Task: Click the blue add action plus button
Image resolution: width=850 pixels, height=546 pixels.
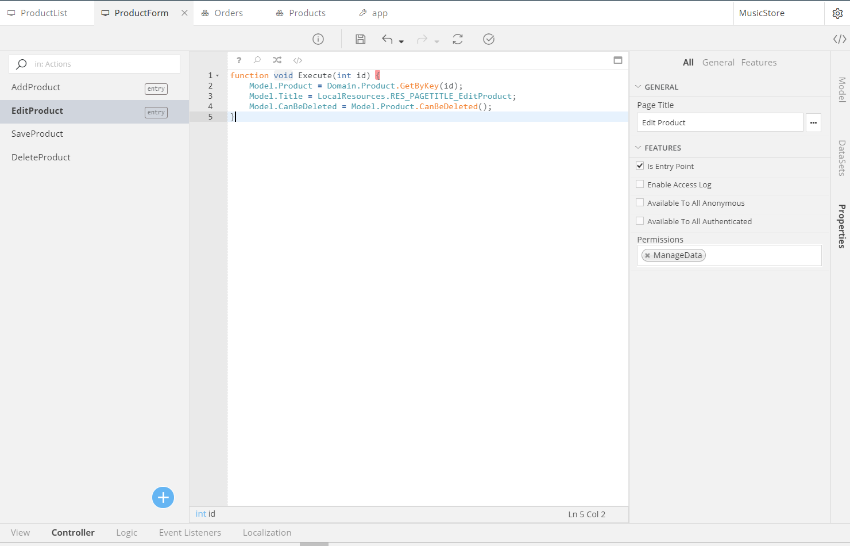Action: point(163,498)
